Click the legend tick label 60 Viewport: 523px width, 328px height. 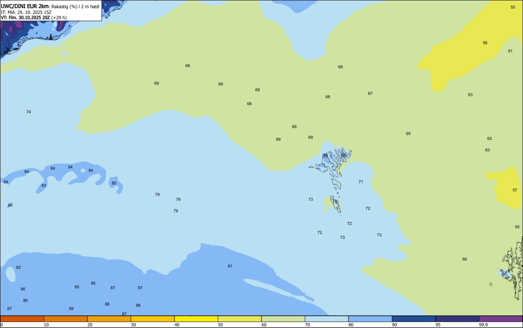(264, 325)
